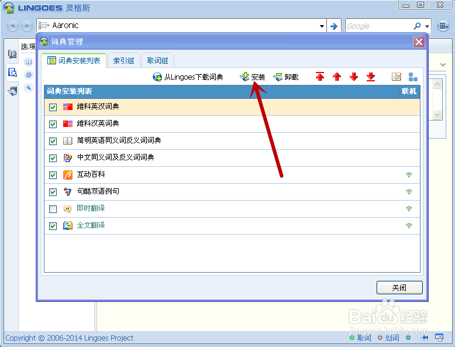Expand the chevron on right panel
The height and width of the screenshot is (347, 455).
[443, 64]
